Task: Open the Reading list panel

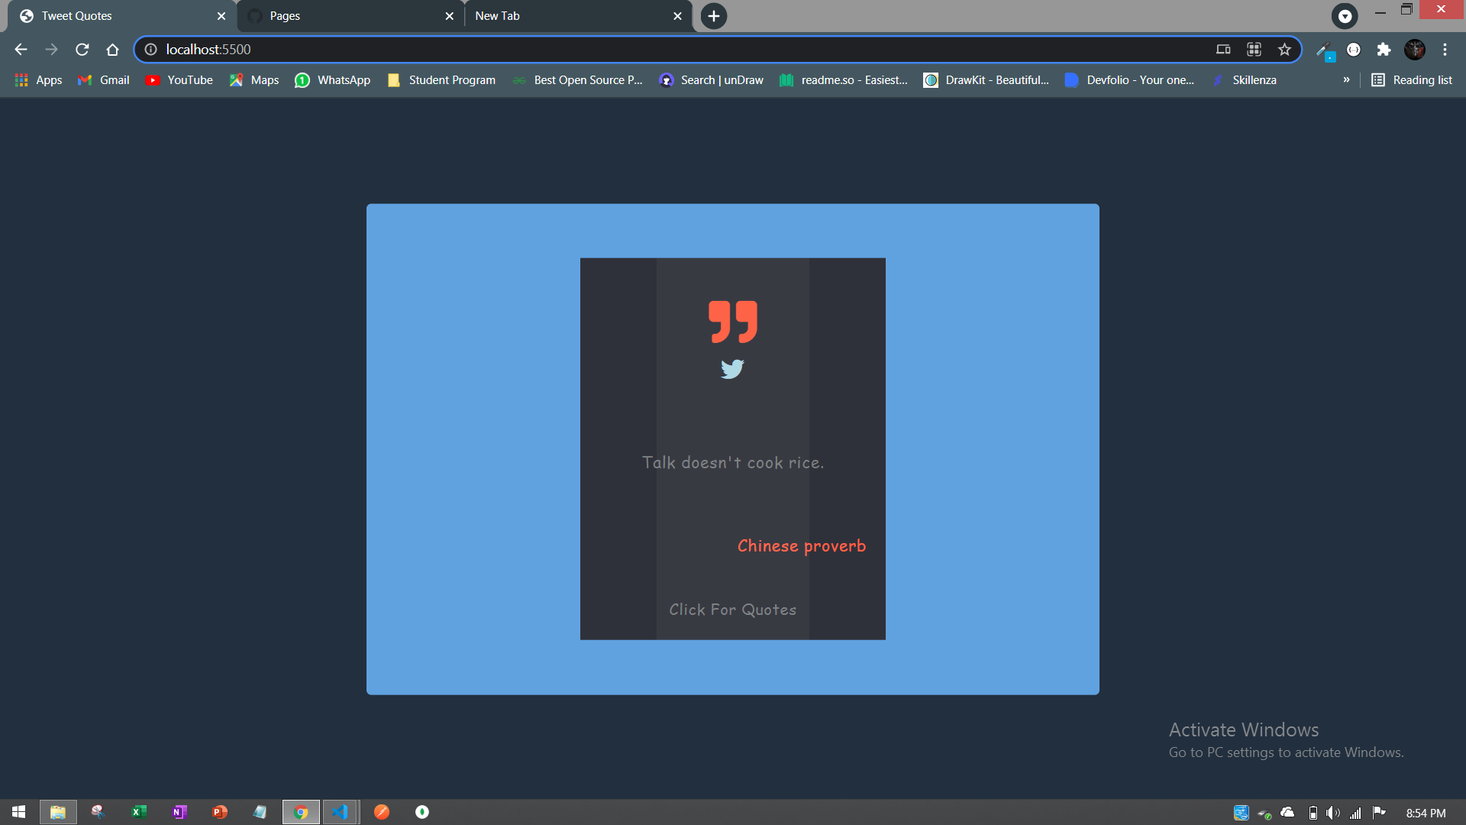Action: click(1412, 80)
